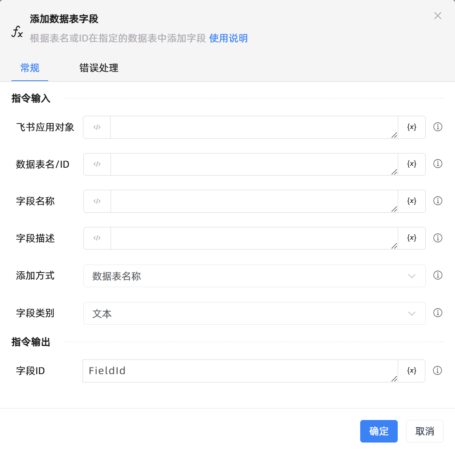Viewport: 455px width, 454px height.
Task: Click resize handle of 字段ID input
Action: click(394, 379)
